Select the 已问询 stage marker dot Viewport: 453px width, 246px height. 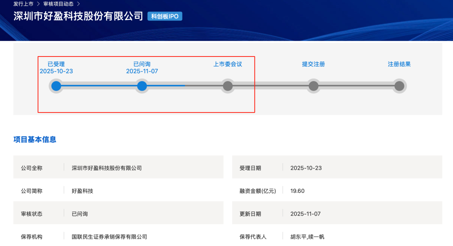tap(142, 86)
